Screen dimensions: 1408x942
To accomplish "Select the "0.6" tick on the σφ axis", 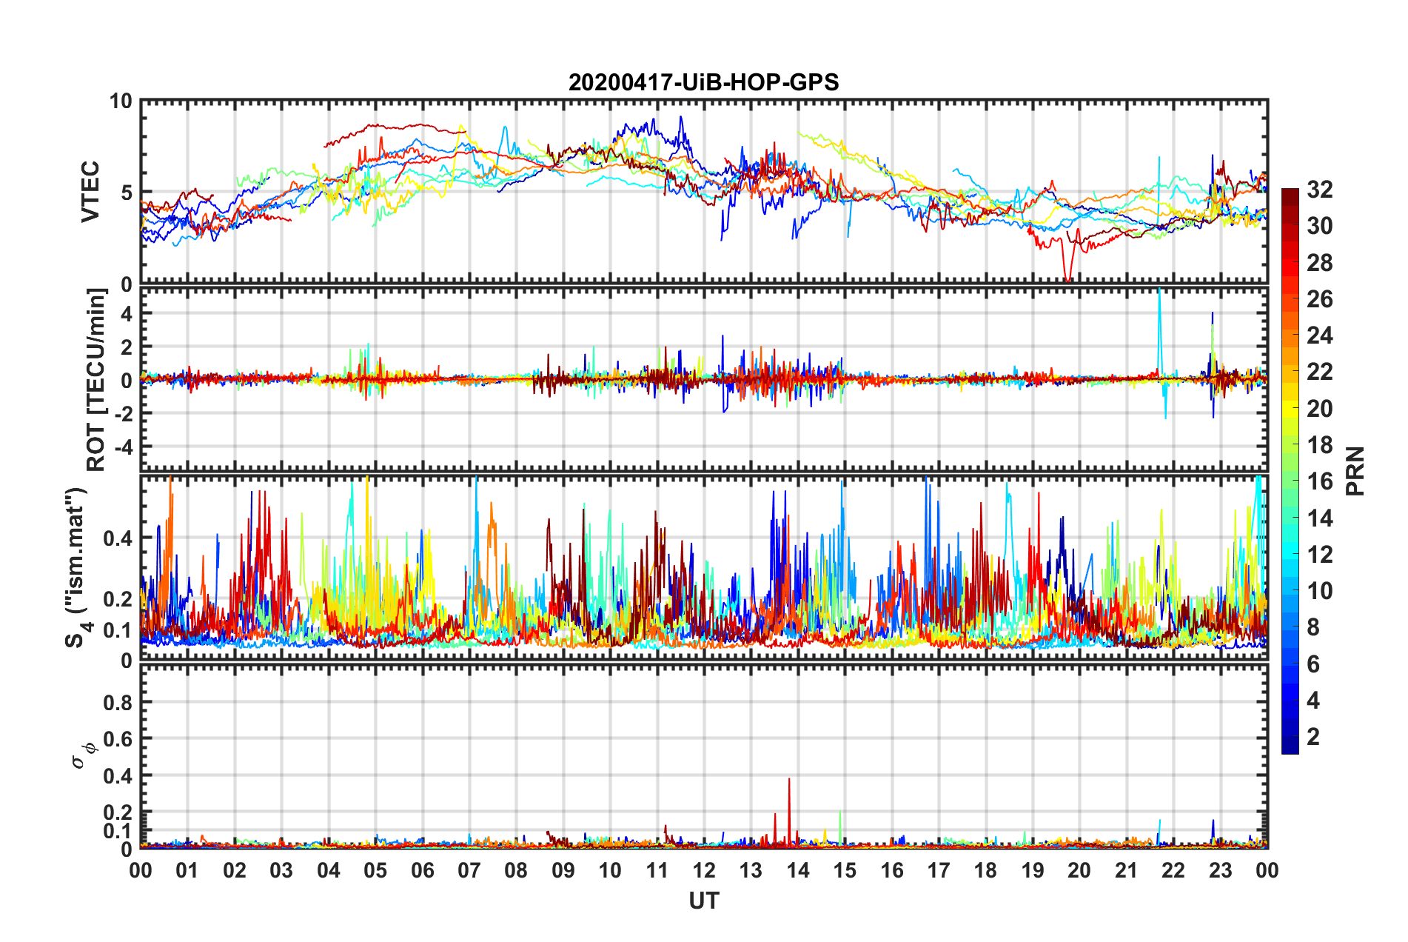I will pyautogui.click(x=118, y=739).
